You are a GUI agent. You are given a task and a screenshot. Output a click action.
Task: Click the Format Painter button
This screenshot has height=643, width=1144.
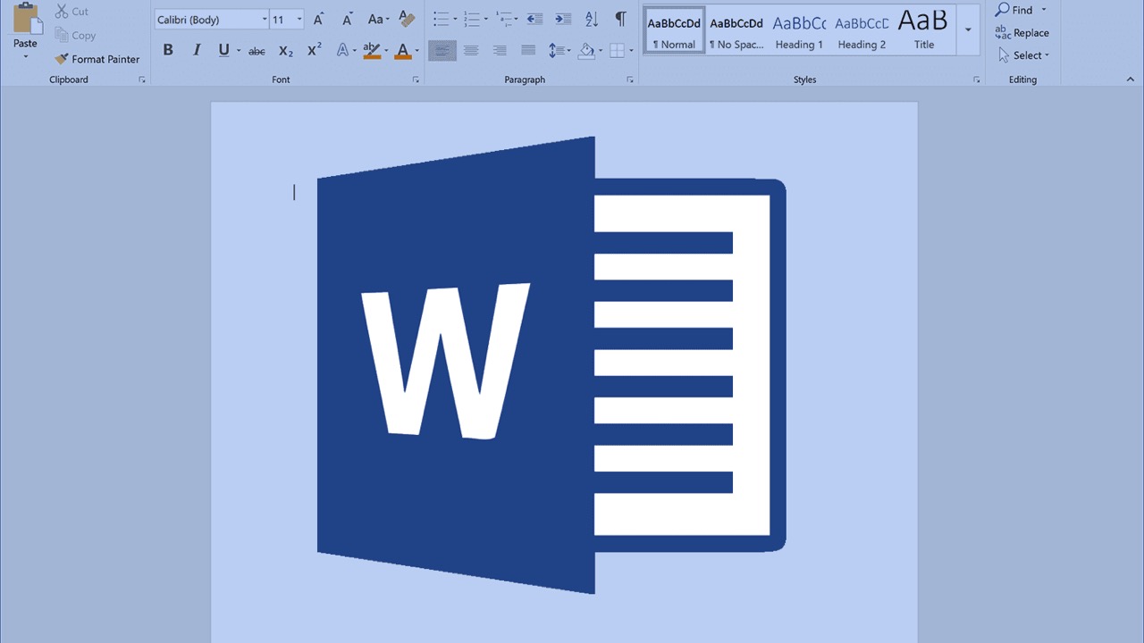(97, 59)
